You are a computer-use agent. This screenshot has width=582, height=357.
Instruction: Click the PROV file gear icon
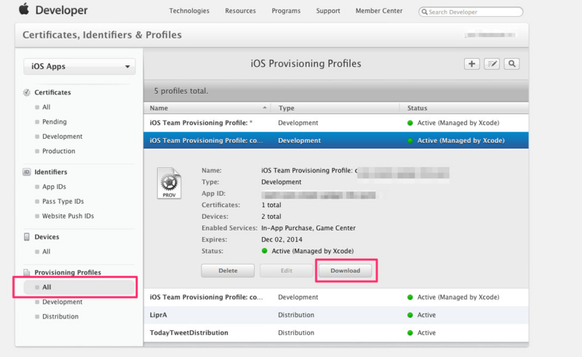pos(170,183)
